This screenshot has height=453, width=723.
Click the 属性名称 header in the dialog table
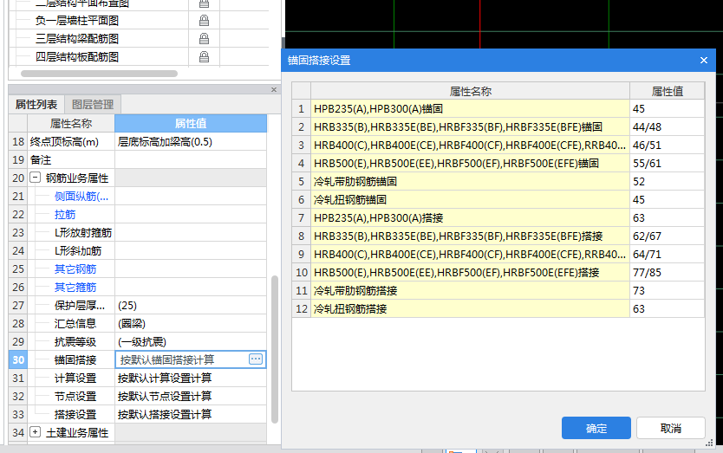pyautogui.click(x=470, y=91)
